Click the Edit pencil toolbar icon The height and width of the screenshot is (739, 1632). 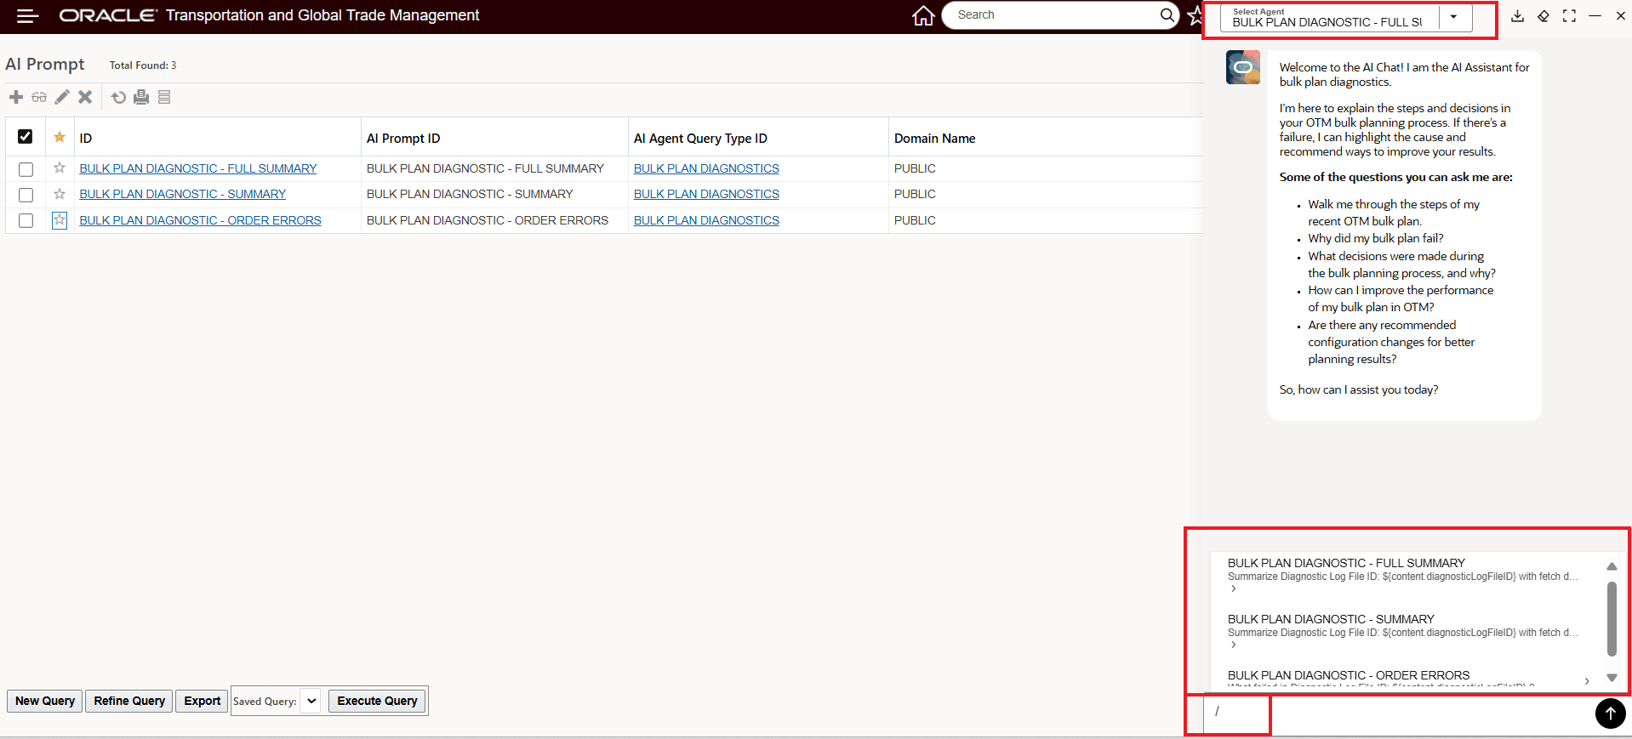point(62,97)
